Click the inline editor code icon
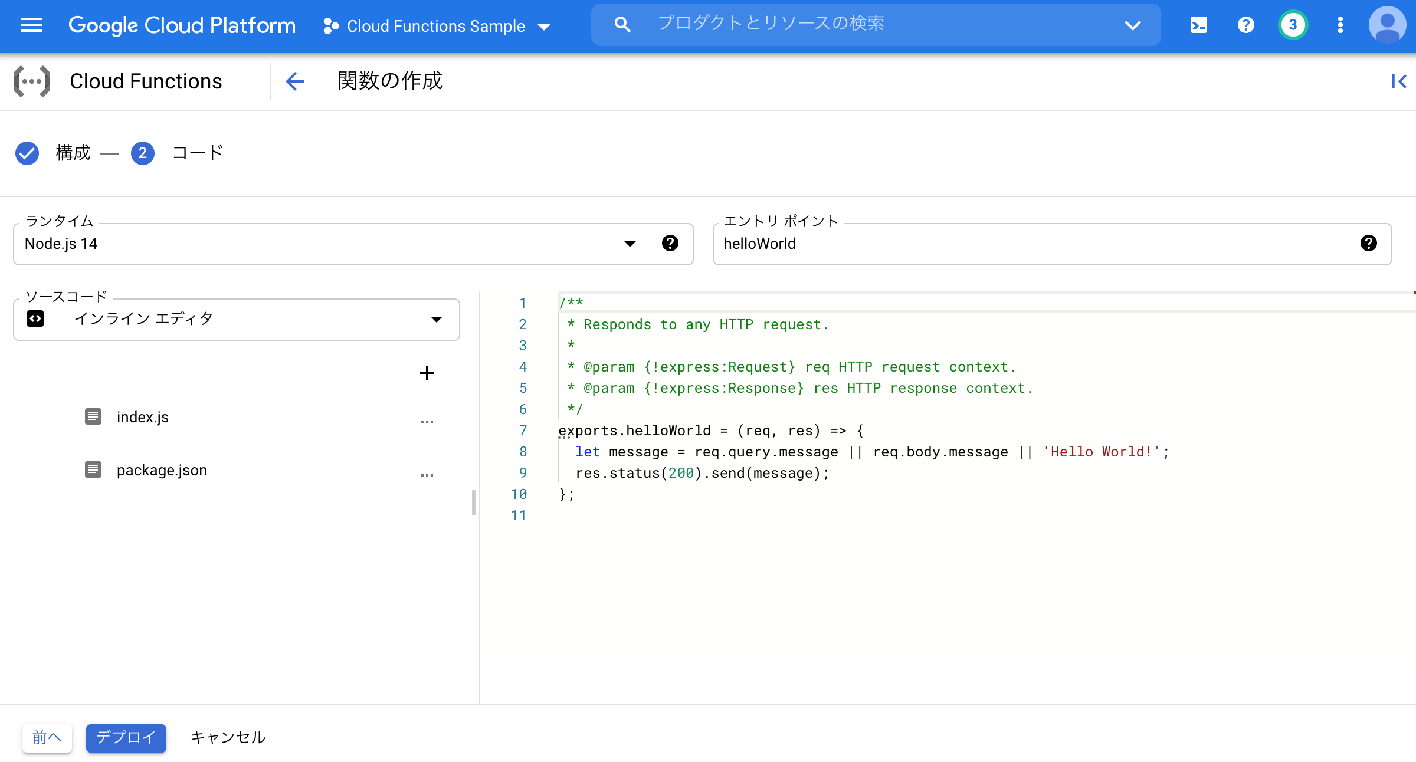The width and height of the screenshot is (1416, 762). (35, 318)
